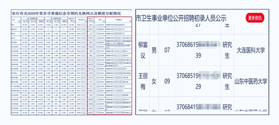Click ID number starting 37068419
279x125 pixels.
pos(198,107)
